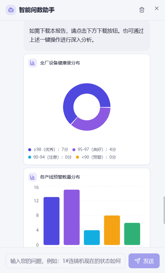Click the dark blue bar in bar chart
165x273 pixels.
pos(52,221)
